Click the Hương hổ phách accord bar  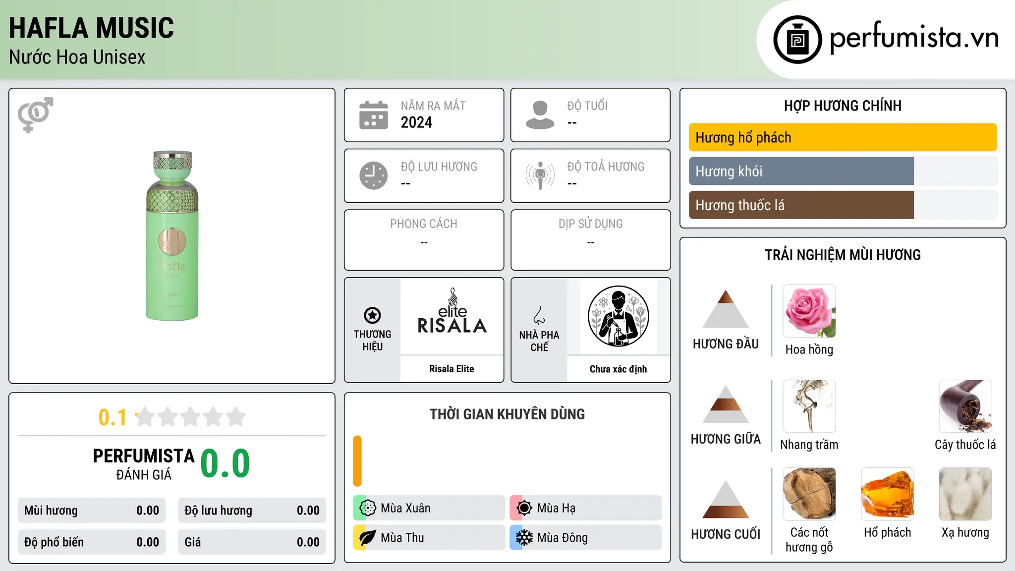coord(843,137)
